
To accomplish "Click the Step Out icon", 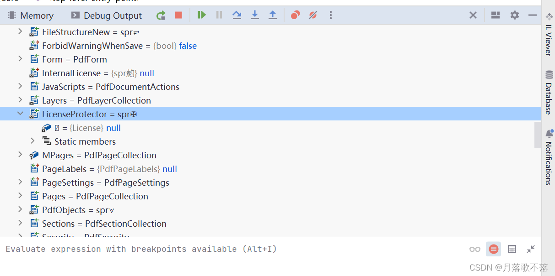I will pos(273,15).
